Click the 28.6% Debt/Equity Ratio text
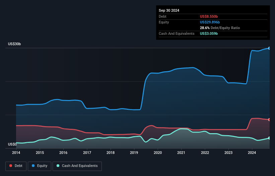This screenshot has height=176, width=275. tap(220, 28)
